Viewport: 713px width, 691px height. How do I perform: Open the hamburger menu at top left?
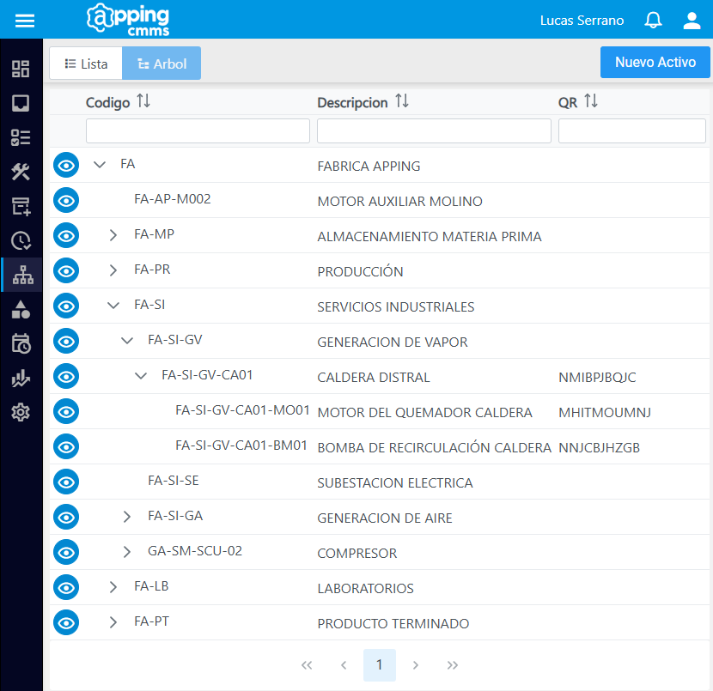tap(24, 21)
